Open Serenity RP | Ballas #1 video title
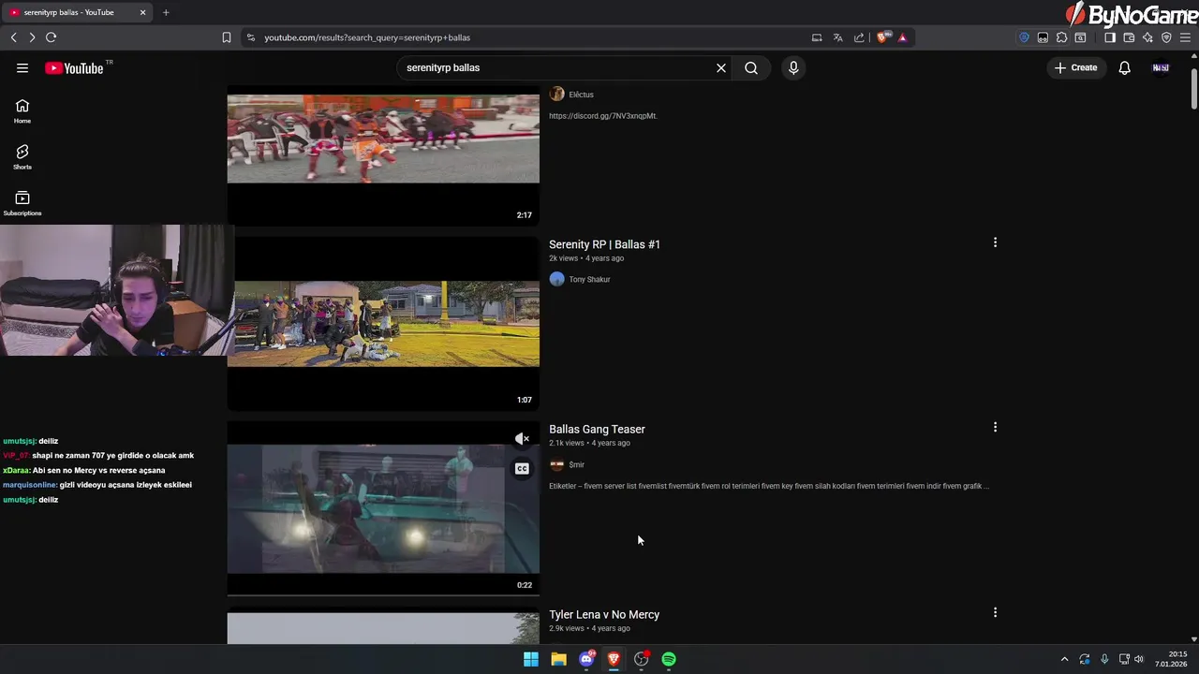1199x674 pixels. pyautogui.click(x=604, y=244)
